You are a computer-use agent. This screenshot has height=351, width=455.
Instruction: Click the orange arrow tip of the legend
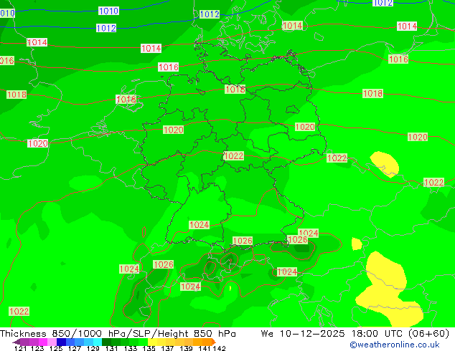pos(214,342)
